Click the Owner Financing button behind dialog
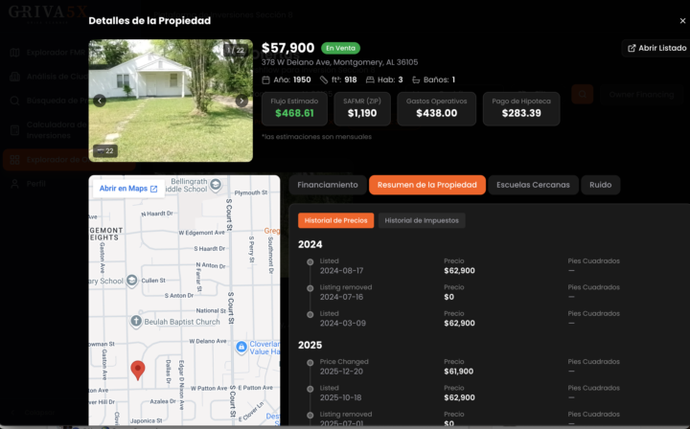Image resolution: width=690 pixels, height=429 pixels. point(641,95)
